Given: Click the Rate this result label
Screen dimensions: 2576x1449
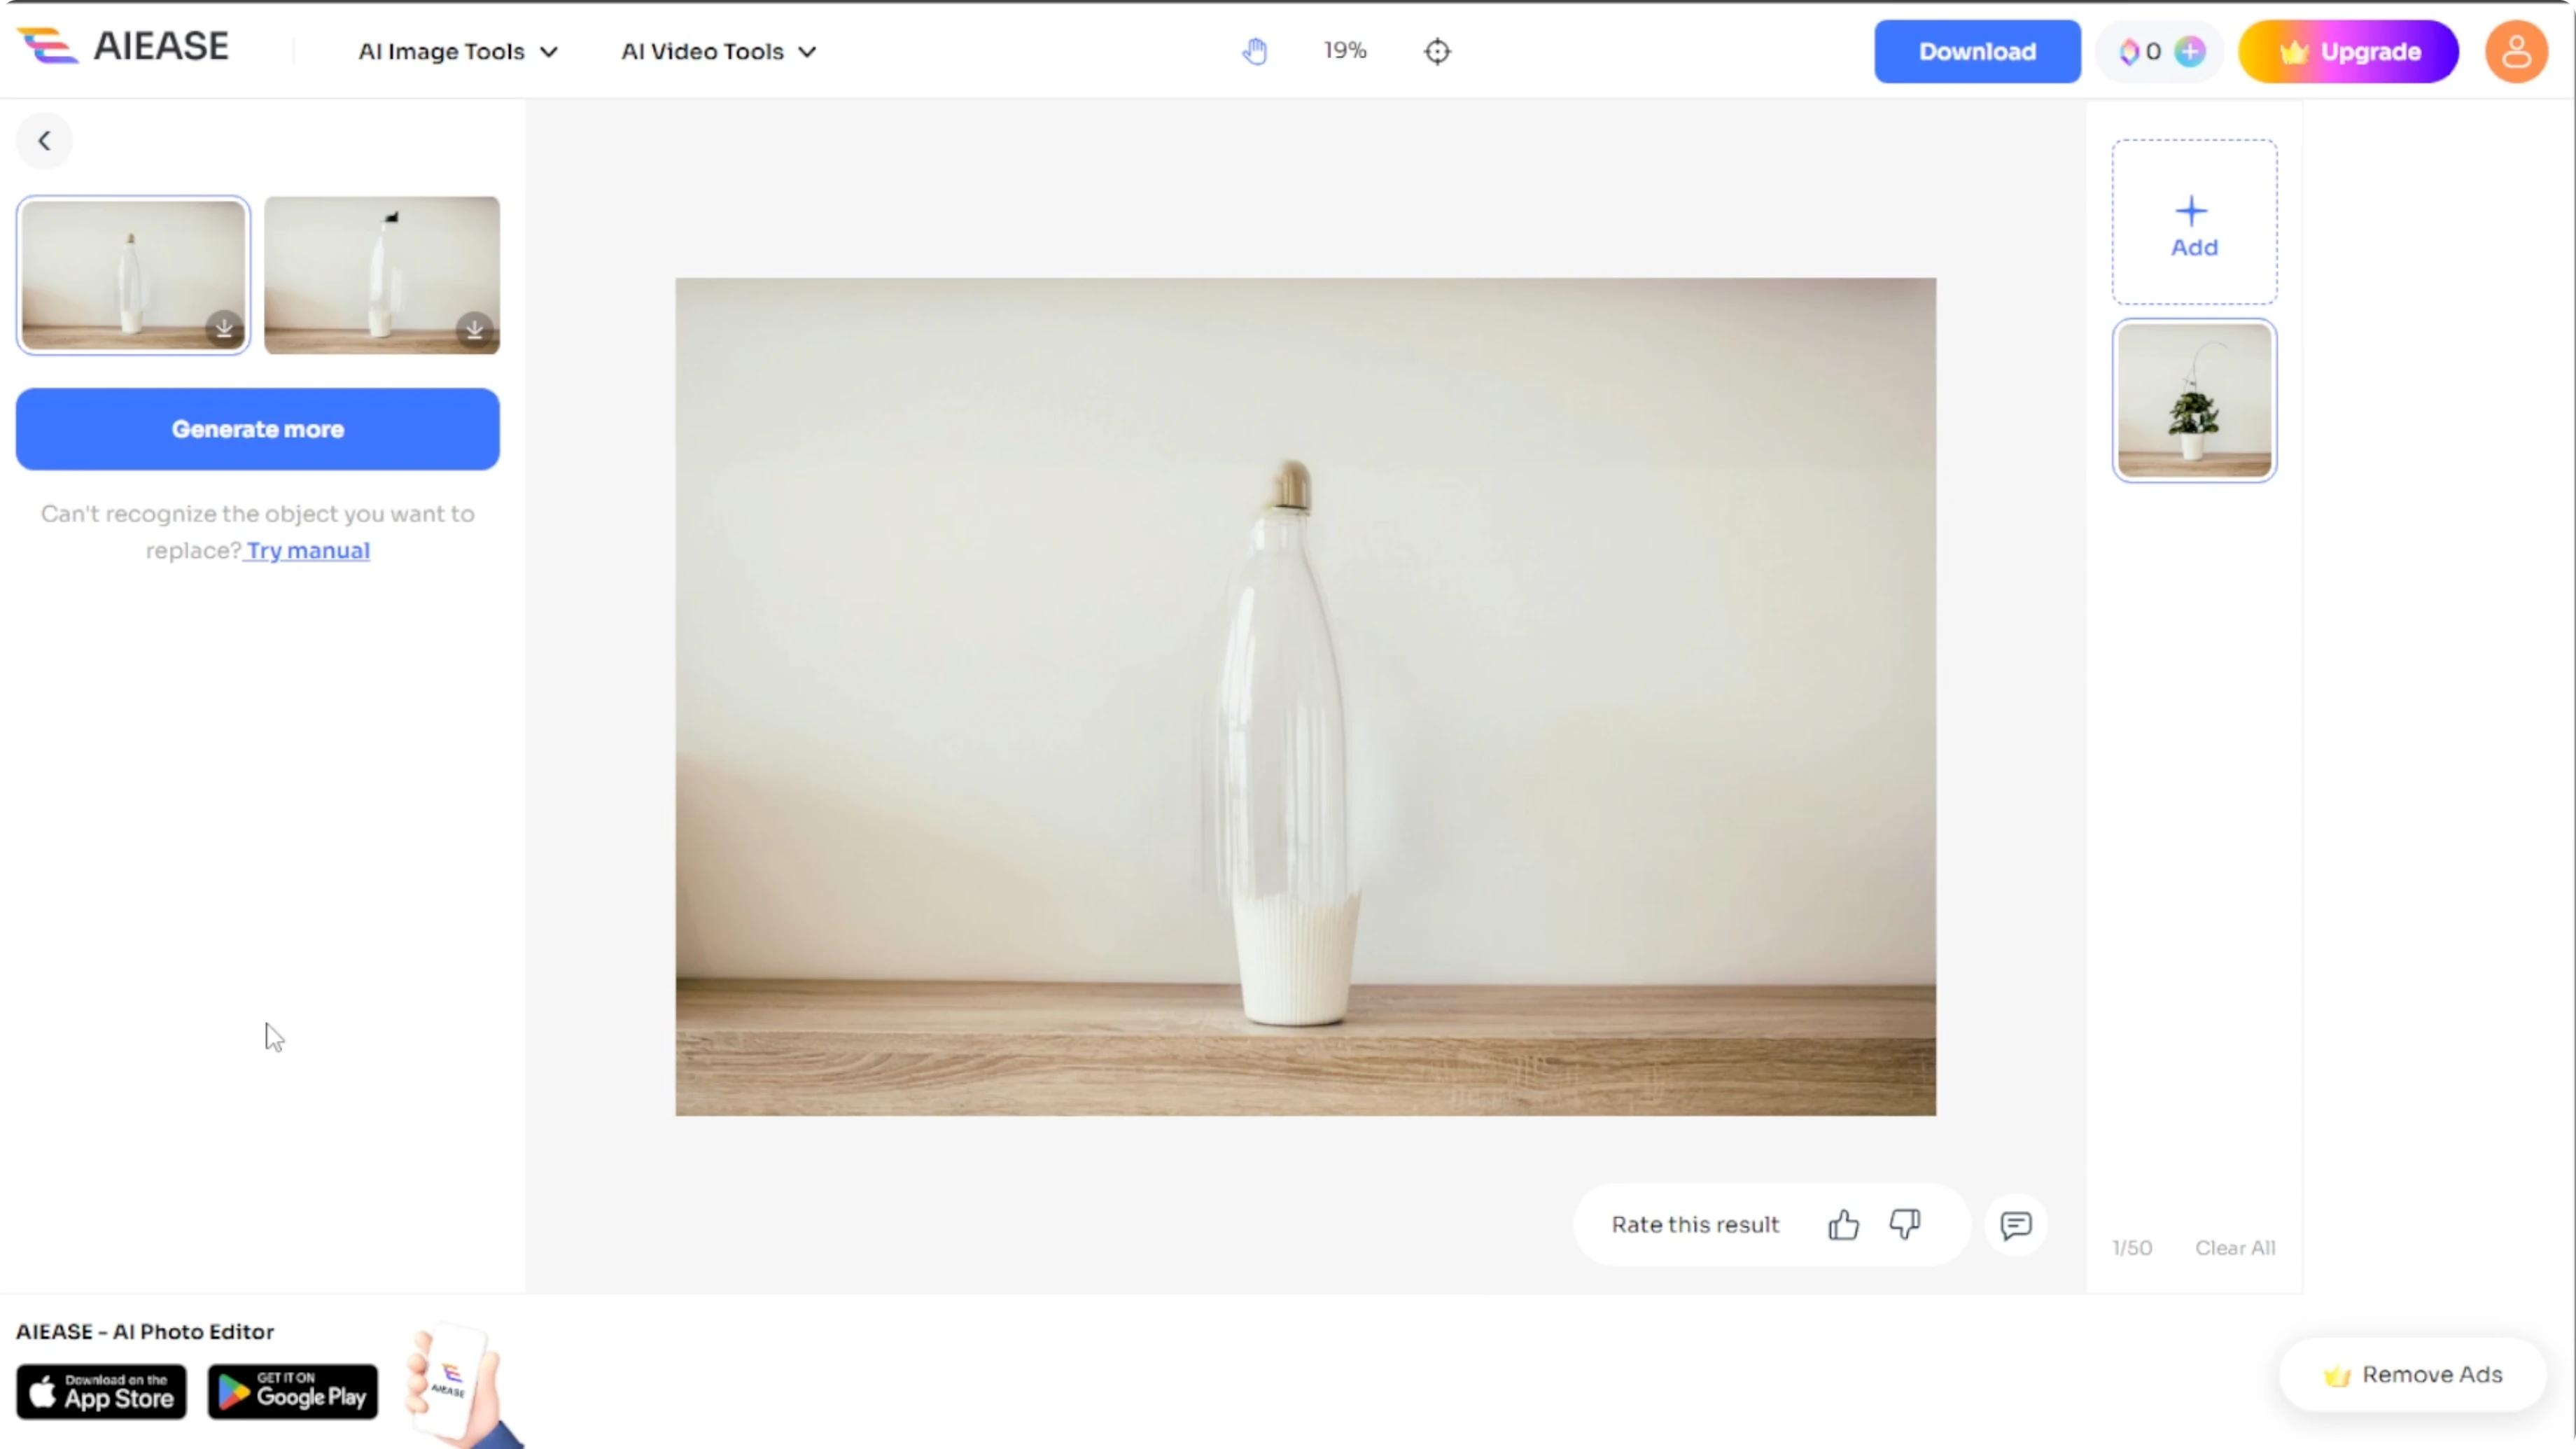Looking at the screenshot, I should tap(1695, 1225).
